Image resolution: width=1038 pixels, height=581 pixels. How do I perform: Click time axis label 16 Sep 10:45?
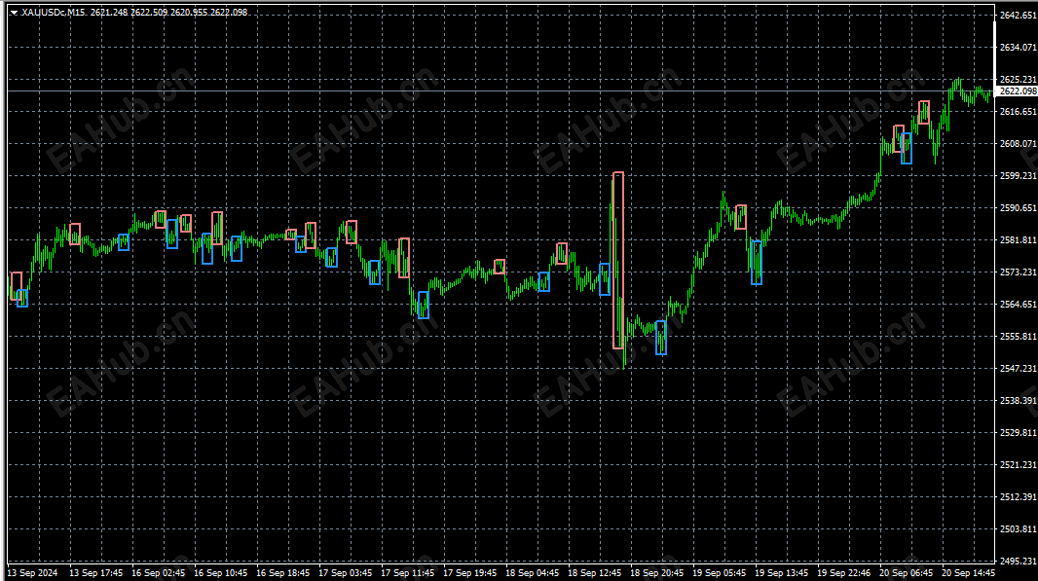point(220,573)
